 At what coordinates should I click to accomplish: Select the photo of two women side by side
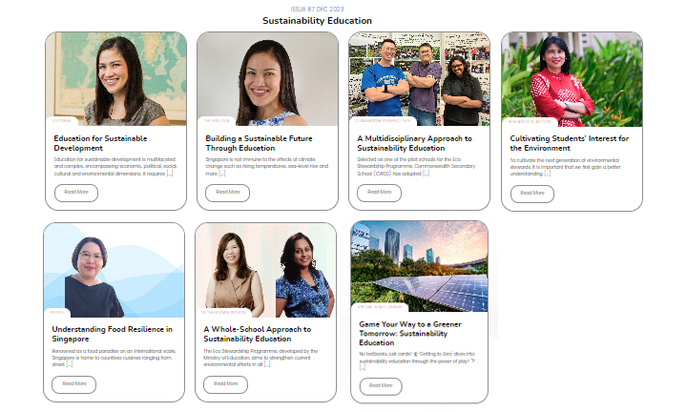click(265, 269)
